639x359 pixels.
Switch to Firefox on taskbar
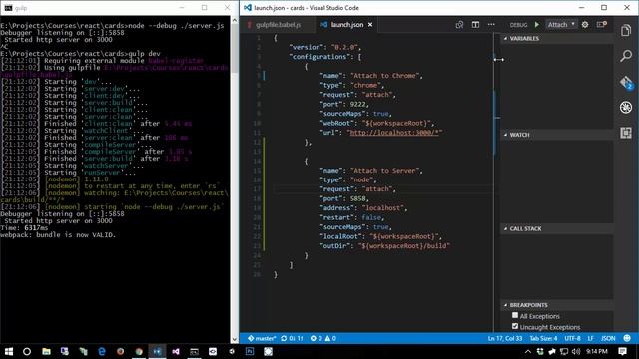coord(120,351)
